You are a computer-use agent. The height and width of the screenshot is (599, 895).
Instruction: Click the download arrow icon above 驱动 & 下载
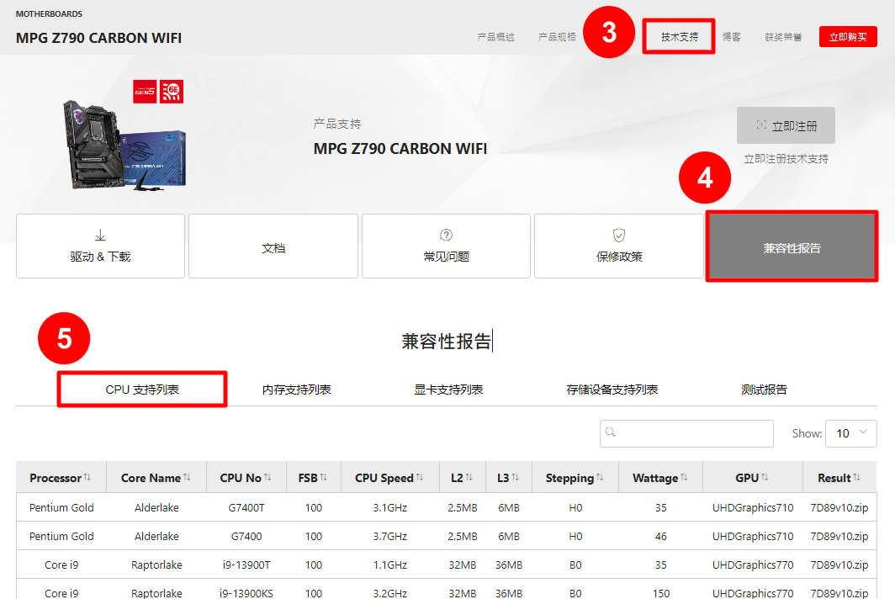(x=100, y=236)
